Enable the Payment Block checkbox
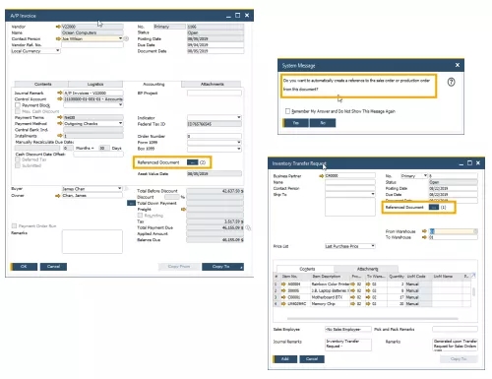Screen dimensions: 492x379 tap(18, 105)
